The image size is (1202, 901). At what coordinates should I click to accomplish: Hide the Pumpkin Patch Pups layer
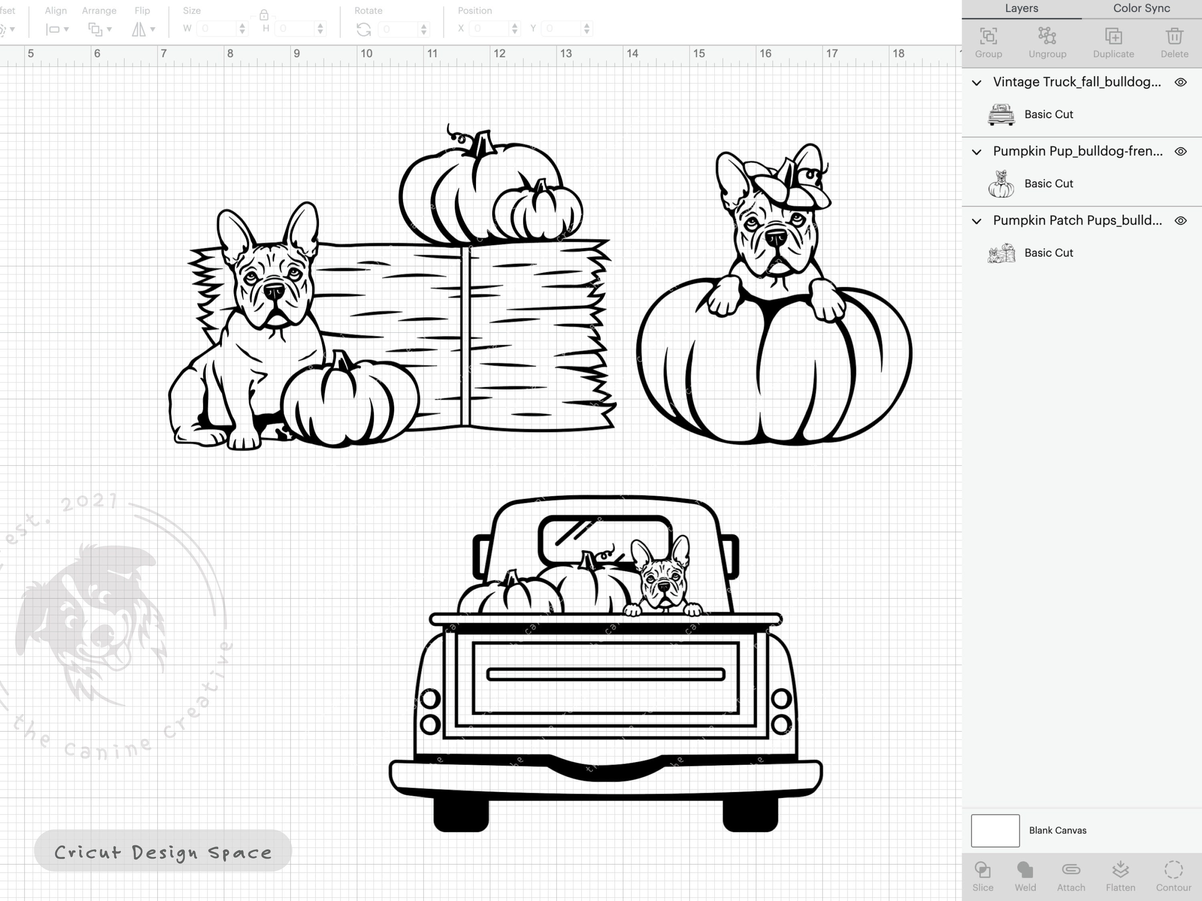(x=1181, y=221)
